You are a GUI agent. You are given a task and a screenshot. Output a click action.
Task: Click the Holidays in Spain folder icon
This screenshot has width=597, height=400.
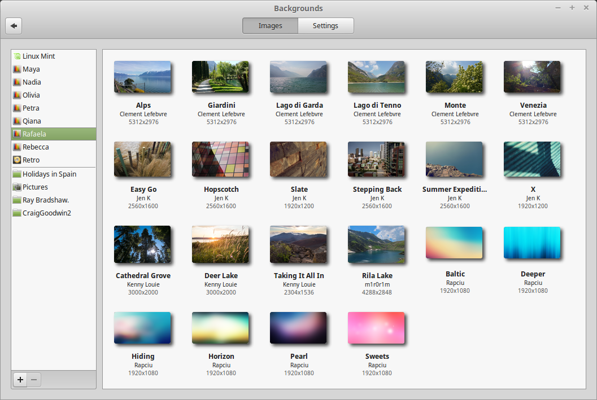tap(17, 174)
